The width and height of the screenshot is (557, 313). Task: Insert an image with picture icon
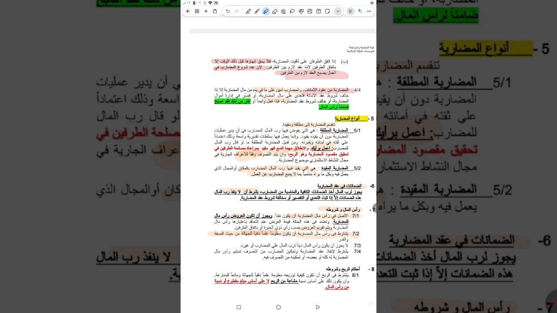coord(310,11)
